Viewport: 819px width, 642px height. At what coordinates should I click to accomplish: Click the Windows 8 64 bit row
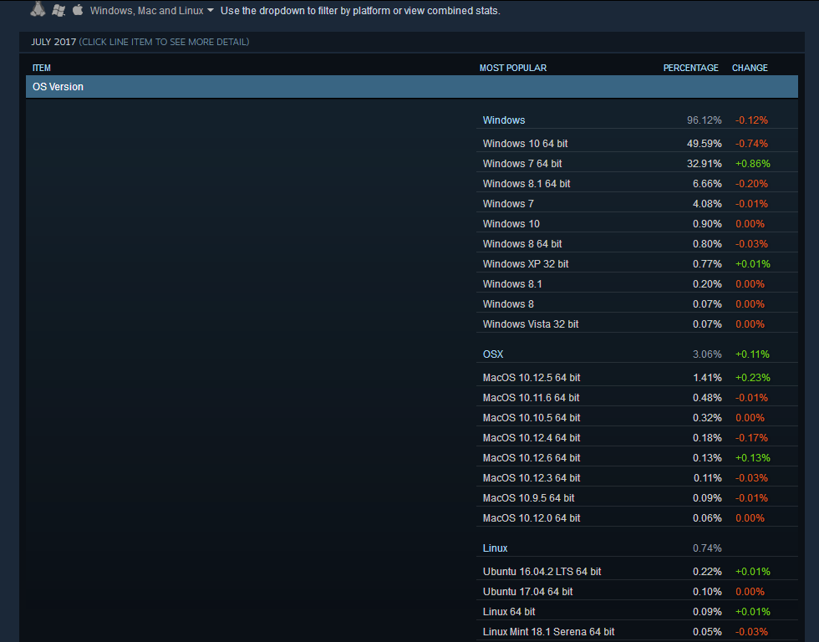click(x=637, y=243)
